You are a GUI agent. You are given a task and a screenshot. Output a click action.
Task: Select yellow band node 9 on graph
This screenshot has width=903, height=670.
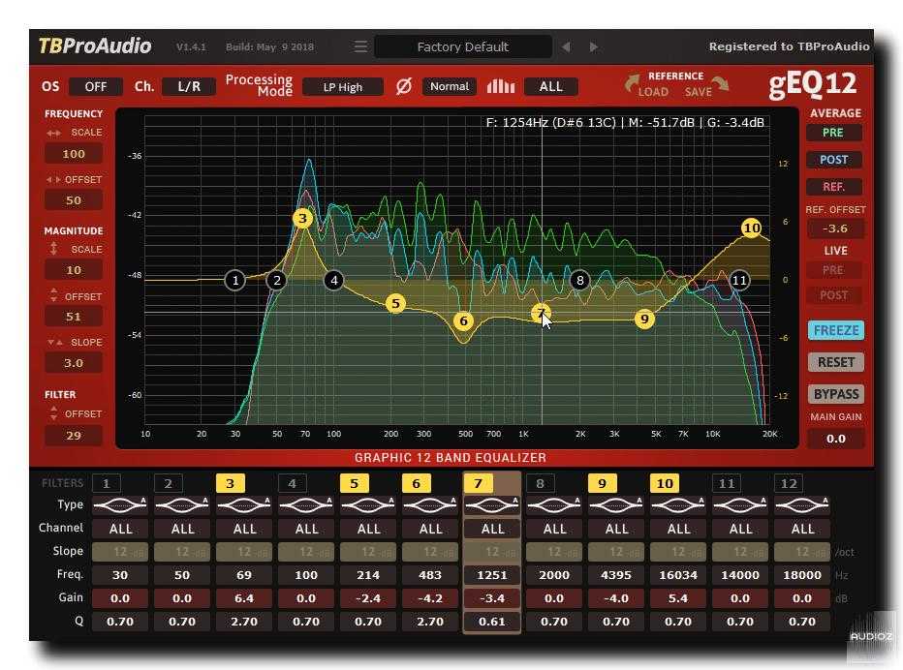pos(644,319)
